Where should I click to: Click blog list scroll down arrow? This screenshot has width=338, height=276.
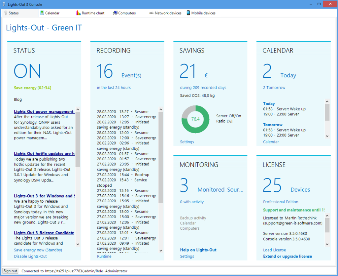(78, 244)
